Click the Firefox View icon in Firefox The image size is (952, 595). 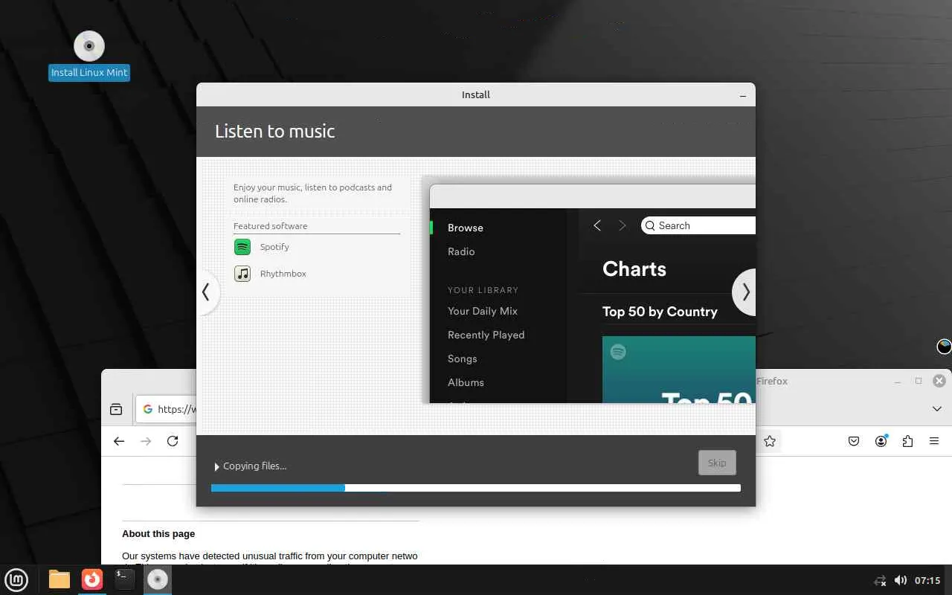click(x=116, y=409)
